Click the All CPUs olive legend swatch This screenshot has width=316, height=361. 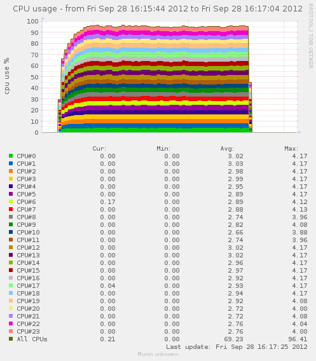point(11,339)
